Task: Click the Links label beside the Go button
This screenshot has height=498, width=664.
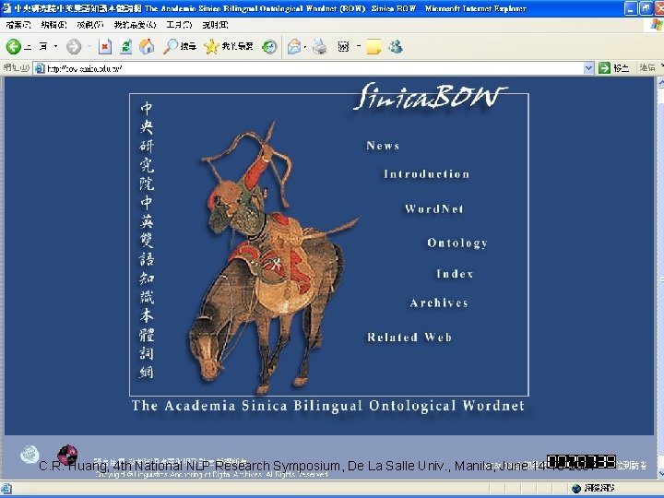Action: coord(647,67)
